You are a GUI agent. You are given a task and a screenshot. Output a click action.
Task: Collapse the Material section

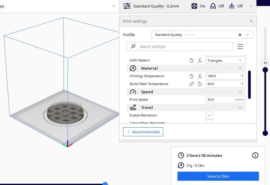coord(240,68)
